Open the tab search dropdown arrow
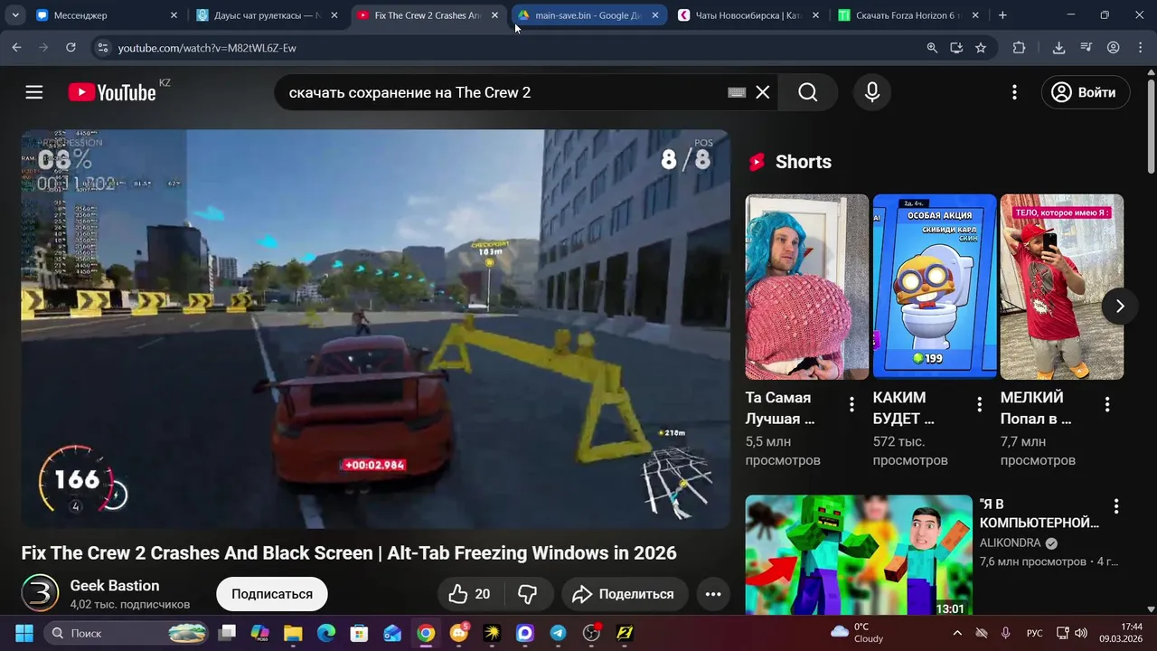 pyautogui.click(x=15, y=15)
